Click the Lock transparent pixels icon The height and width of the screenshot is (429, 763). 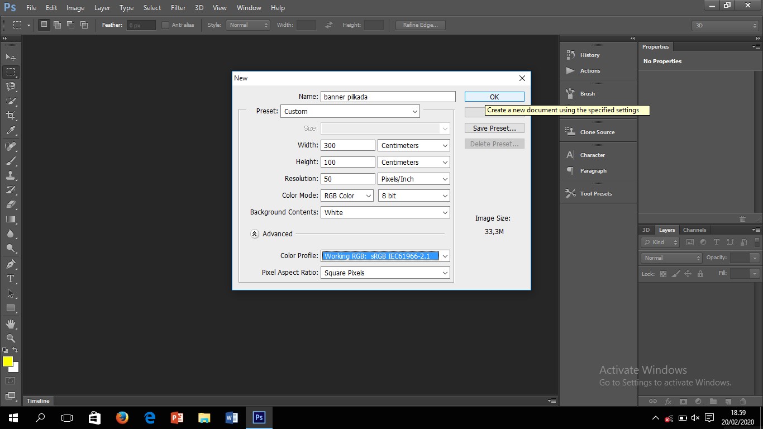pos(663,274)
